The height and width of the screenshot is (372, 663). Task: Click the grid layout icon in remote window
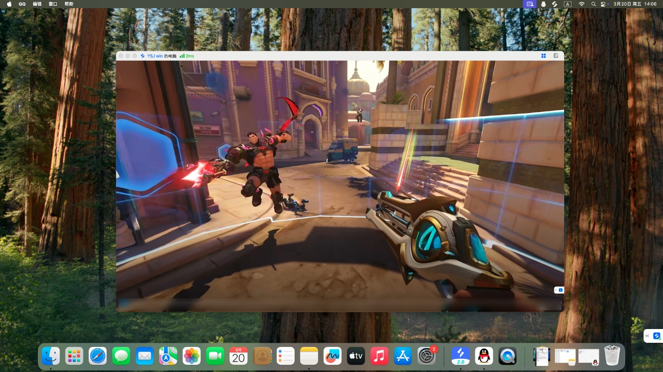tap(543, 56)
